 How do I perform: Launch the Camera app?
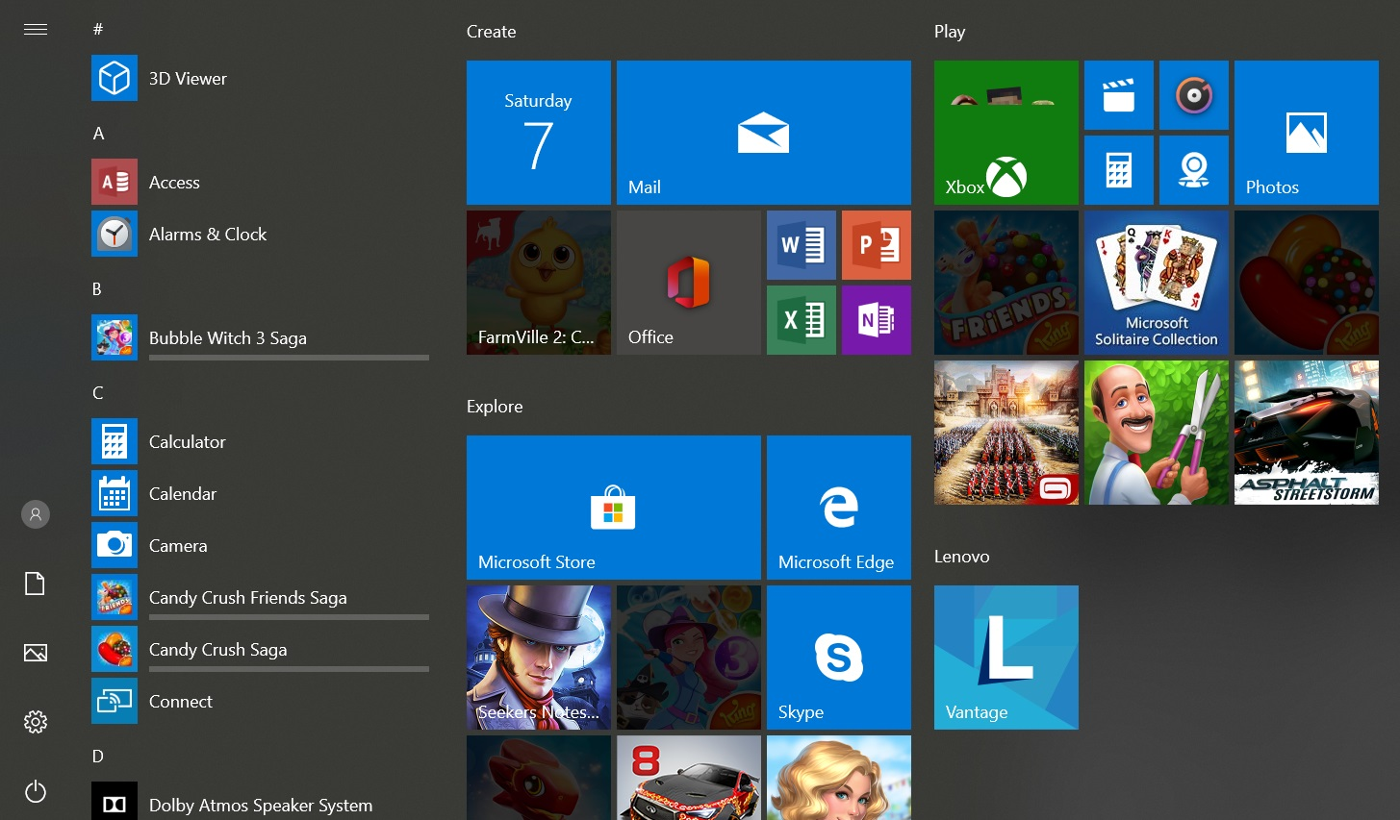tap(260, 545)
